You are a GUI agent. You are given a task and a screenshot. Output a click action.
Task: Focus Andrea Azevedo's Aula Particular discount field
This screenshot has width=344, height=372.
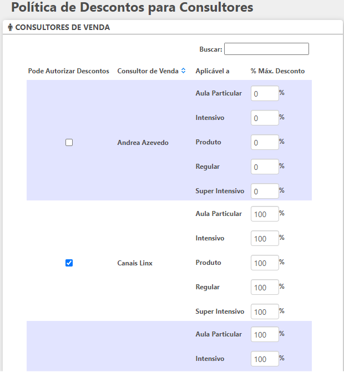(265, 94)
